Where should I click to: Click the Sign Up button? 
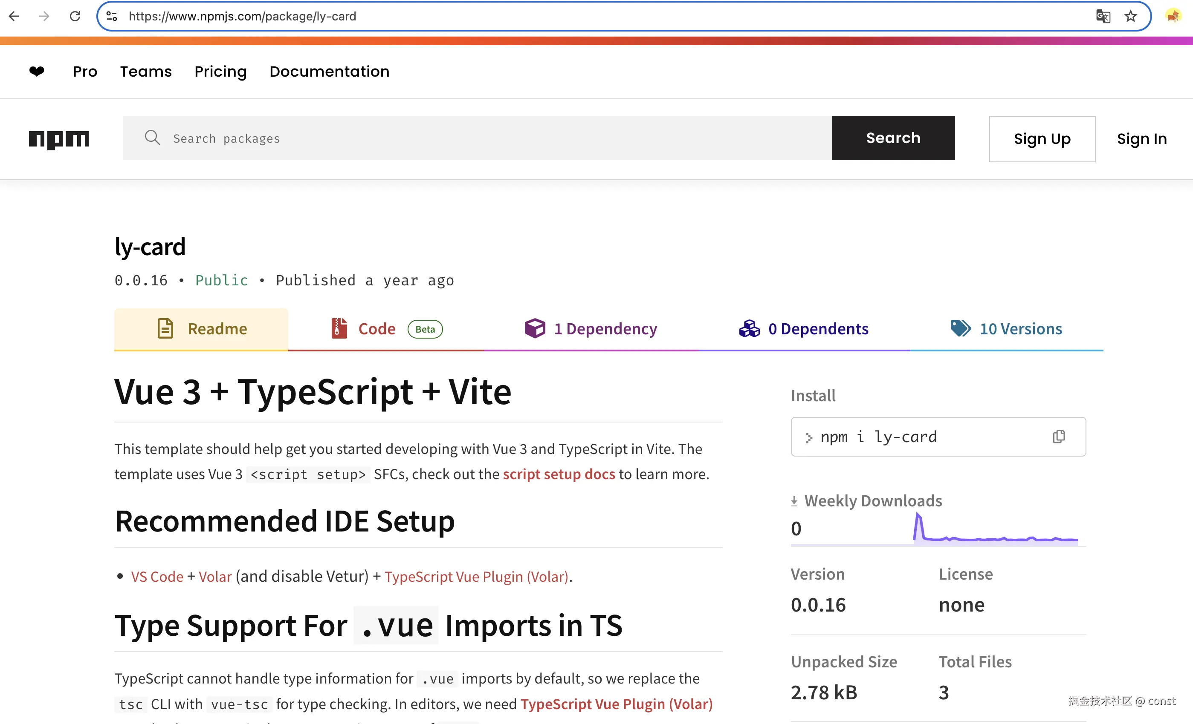[x=1042, y=139]
